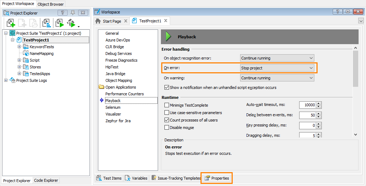Toggle Use case-sensitive parameters checkbox
The height and width of the screenshot is (186, 366).
[167, 113]
